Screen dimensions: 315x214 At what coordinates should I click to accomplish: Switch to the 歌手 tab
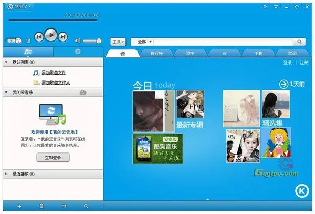[x=190, y=54]
